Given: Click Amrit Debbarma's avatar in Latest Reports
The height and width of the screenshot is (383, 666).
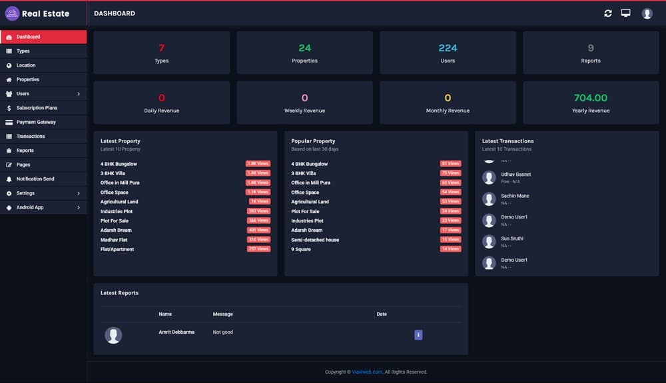Looking at the screenshot, I should (x=113, y=336).
